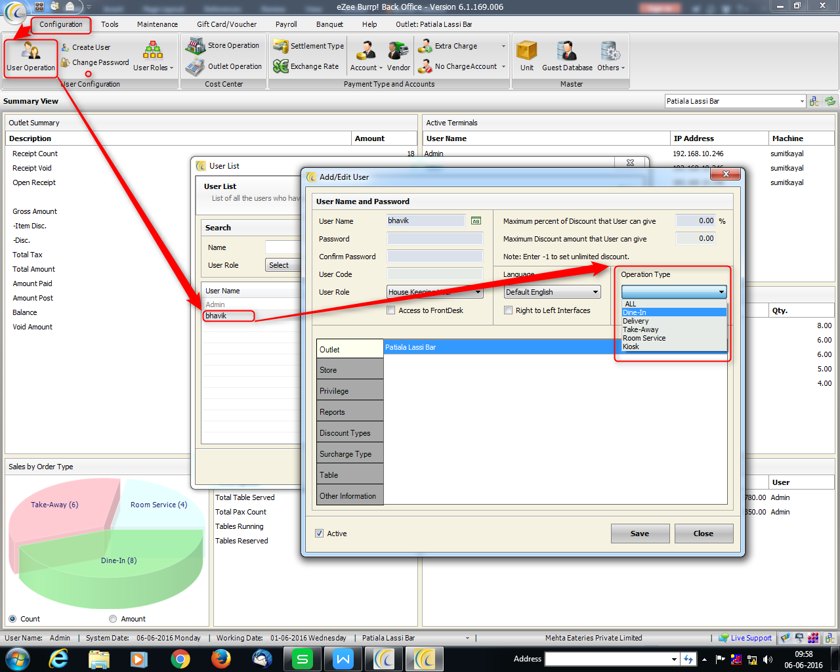Click the Windows Start button

click(x=17, y=659)
